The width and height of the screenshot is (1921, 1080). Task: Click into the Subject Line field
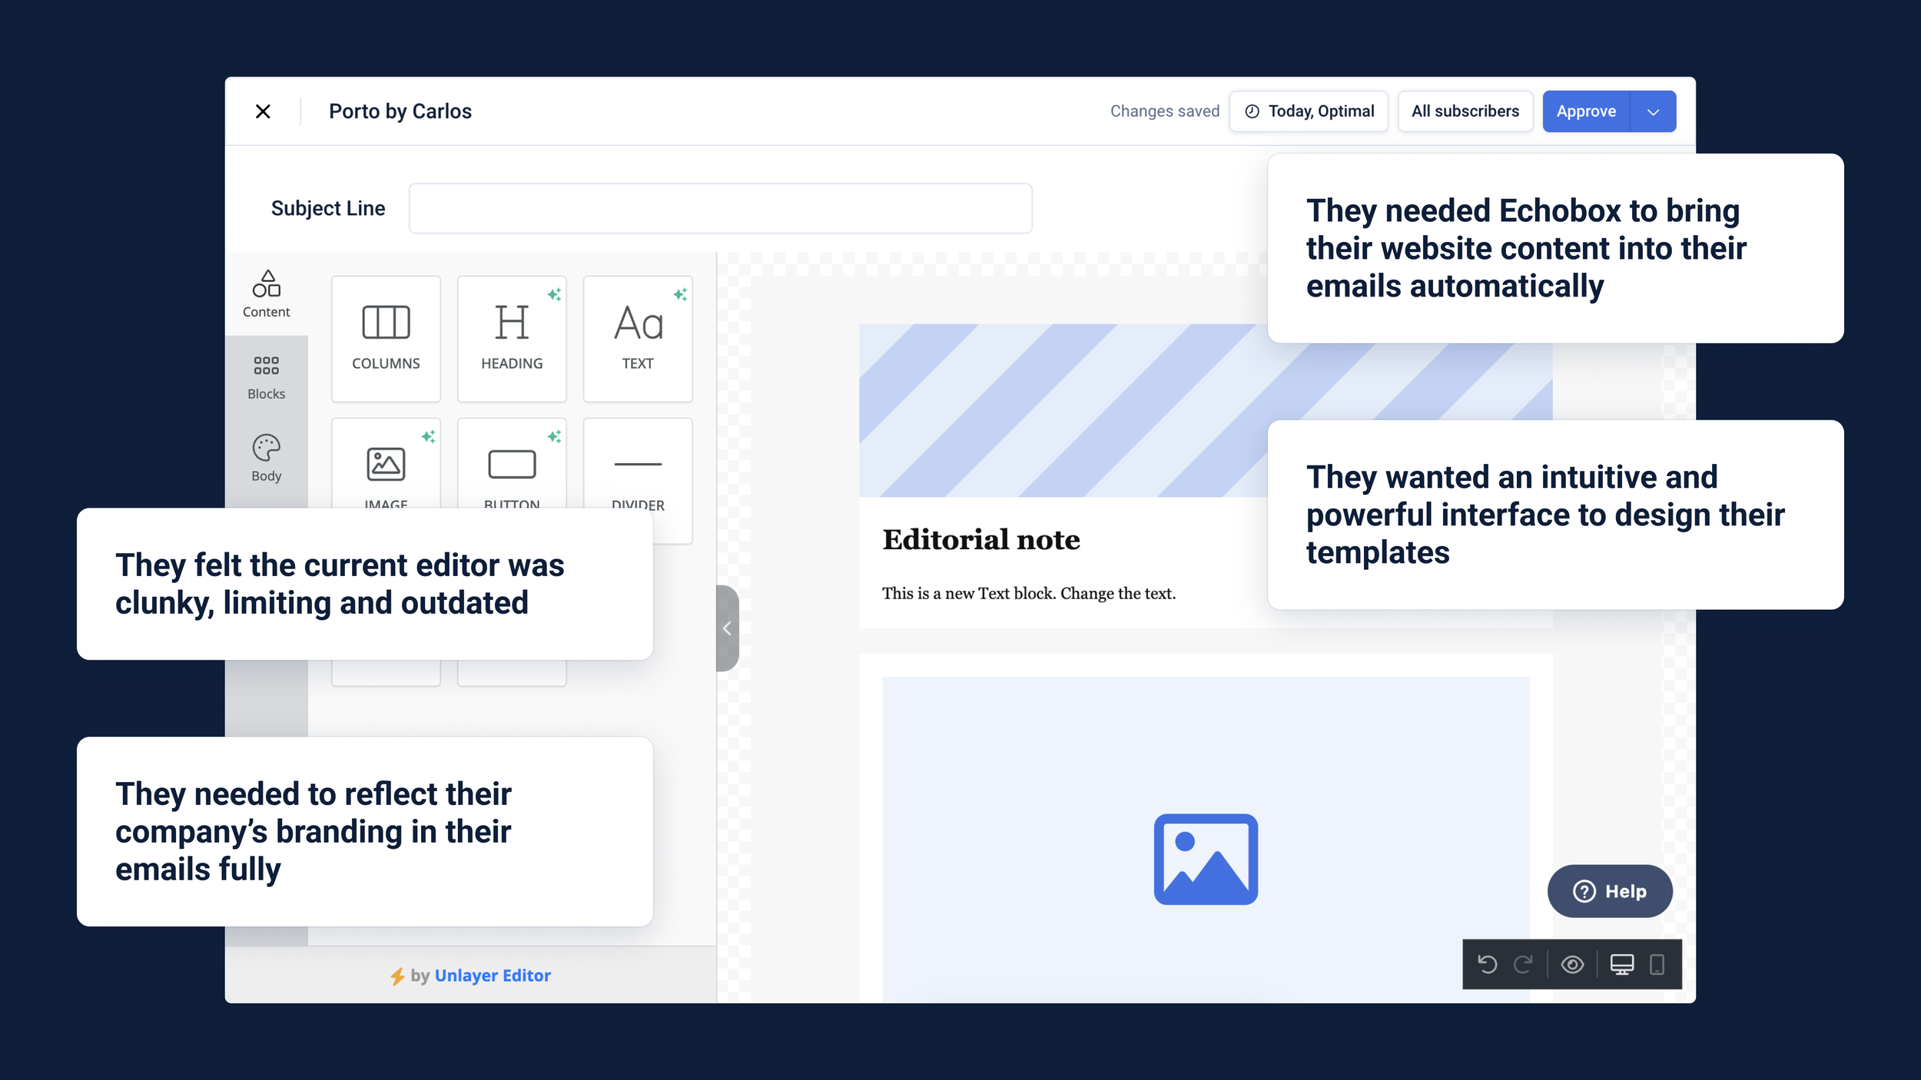[x=720, y=208]
